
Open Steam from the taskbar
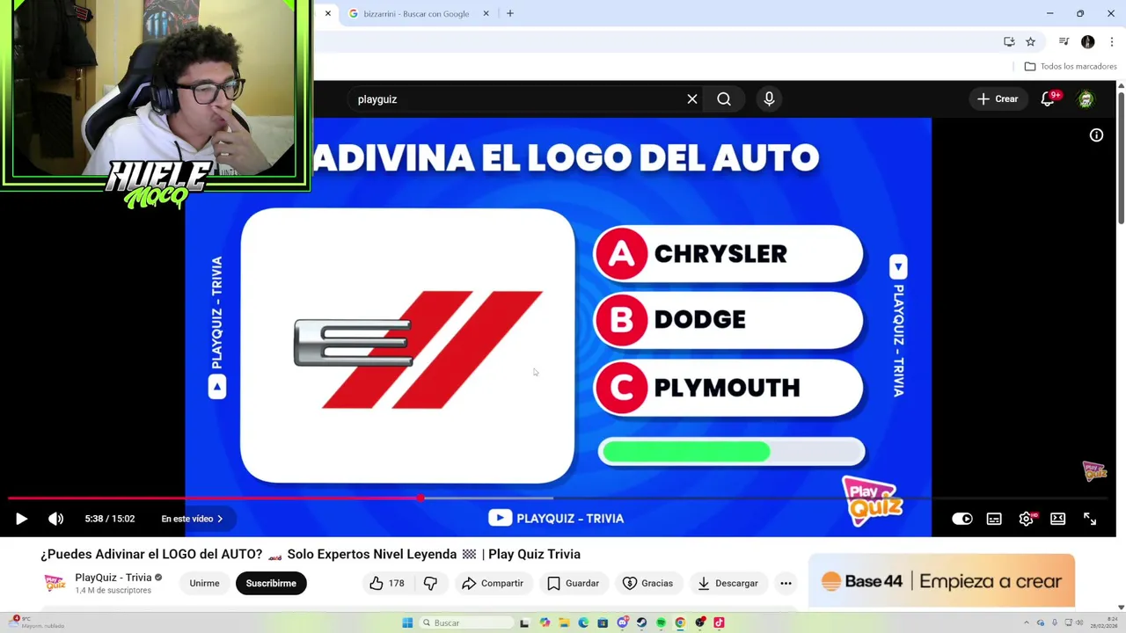pyautogui.click(x=641, y=622)
